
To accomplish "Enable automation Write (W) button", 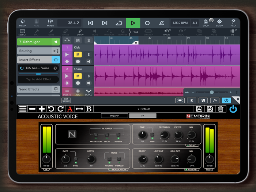I will tap(203, 101).
